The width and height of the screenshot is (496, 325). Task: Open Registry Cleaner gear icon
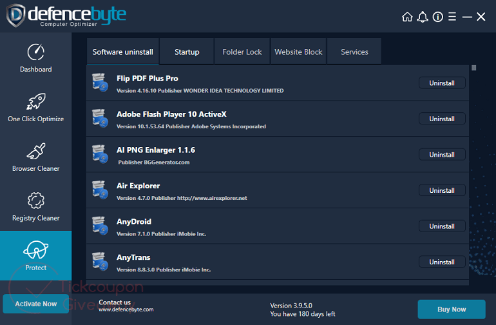pyautogui.click(x=35, y=201)
